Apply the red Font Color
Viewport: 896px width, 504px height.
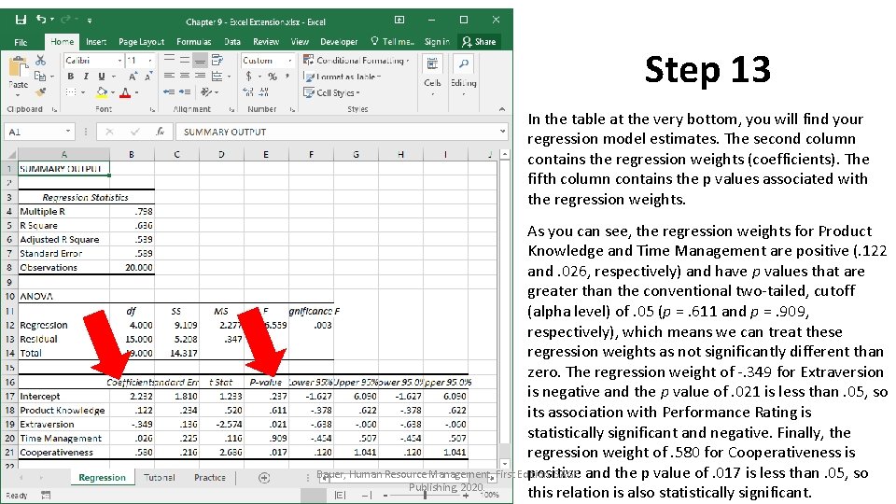point(125,92)
